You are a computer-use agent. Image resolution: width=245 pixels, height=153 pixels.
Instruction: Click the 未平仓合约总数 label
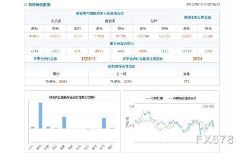(45, 59)
